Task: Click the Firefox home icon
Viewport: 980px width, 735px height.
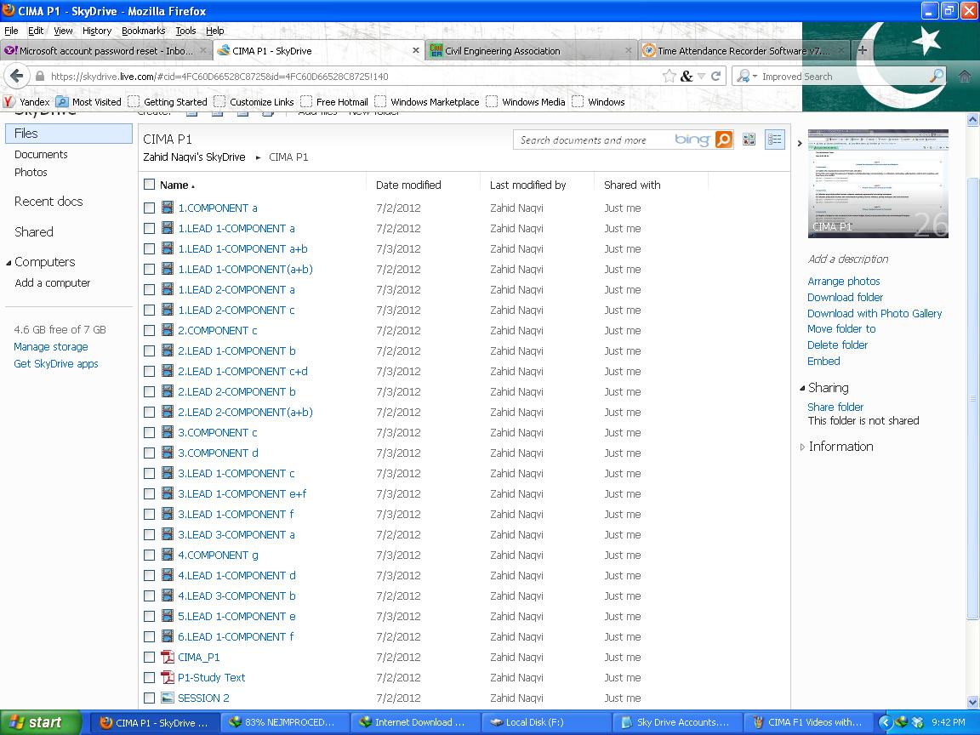Action: pyautogui.click(x=965, y=77)
